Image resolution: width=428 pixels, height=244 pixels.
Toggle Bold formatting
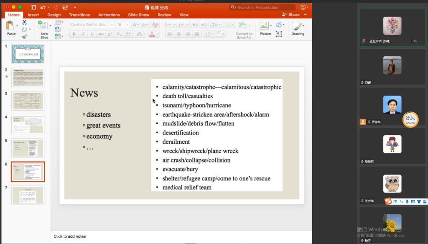coord(74,34)
